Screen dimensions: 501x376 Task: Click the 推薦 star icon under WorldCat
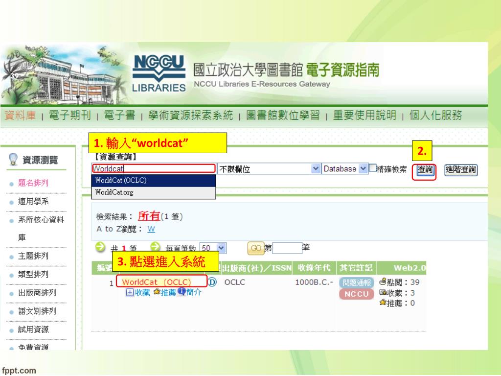[x=157, y=292]
